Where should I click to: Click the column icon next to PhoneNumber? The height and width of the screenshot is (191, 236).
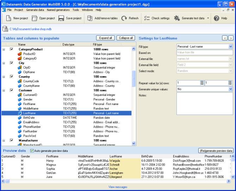[x=20, y=127]
